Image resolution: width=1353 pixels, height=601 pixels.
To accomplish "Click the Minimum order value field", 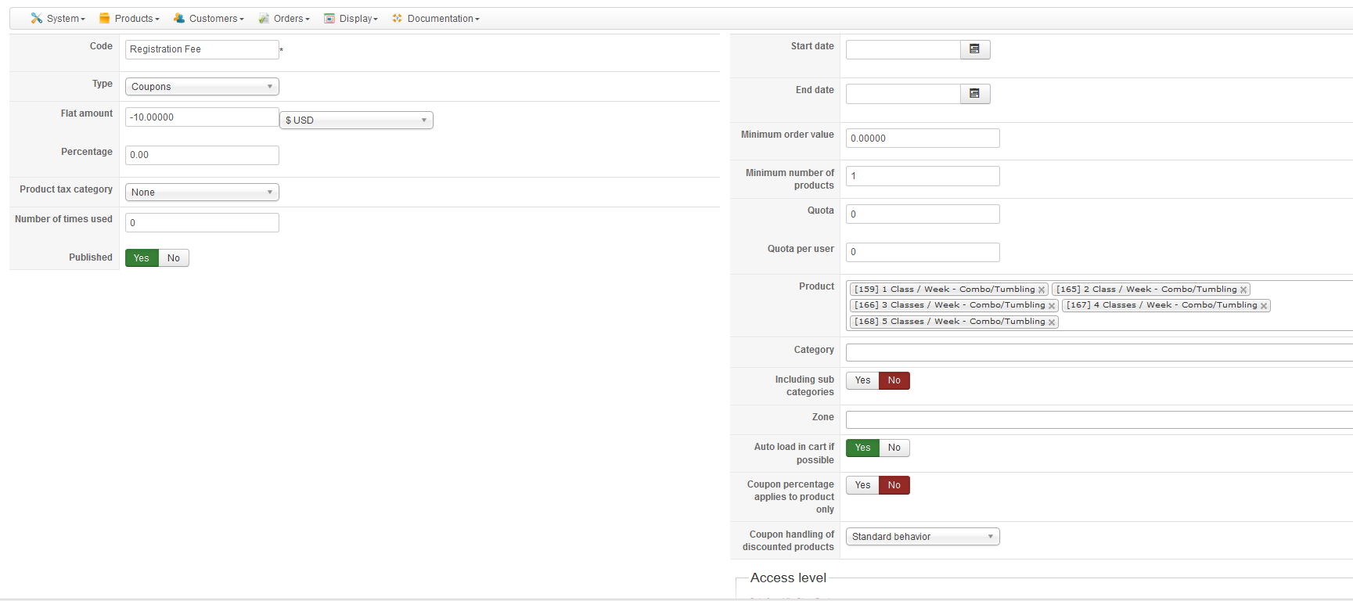I will [923, 139].
